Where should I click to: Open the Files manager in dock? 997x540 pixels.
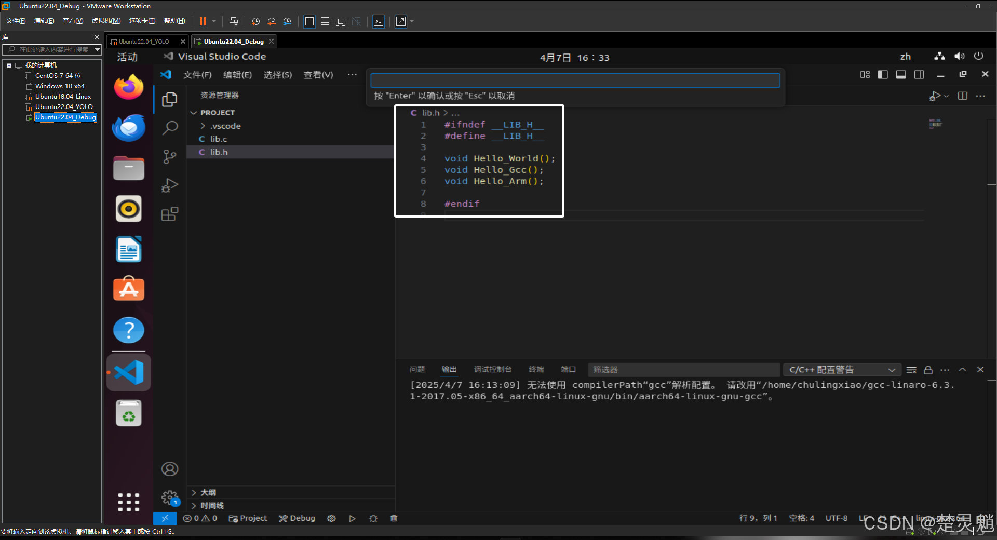tap(128, 168)
